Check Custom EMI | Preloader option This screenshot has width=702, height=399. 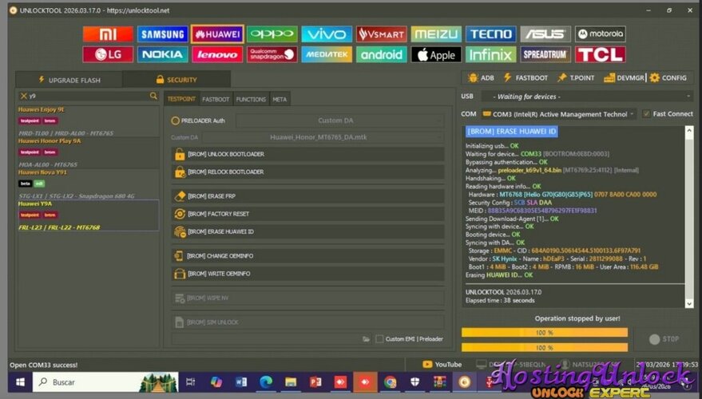coord(379,339)
